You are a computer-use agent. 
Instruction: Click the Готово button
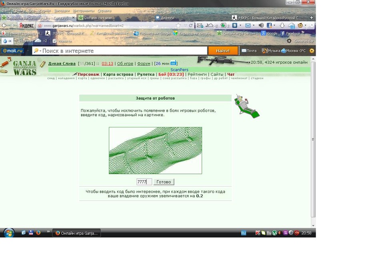164,182
